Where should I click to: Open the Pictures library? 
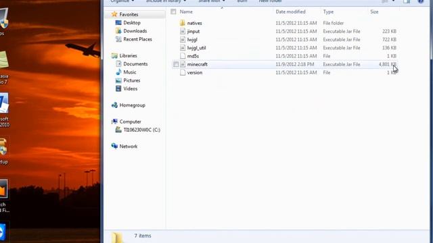[132, 80]
